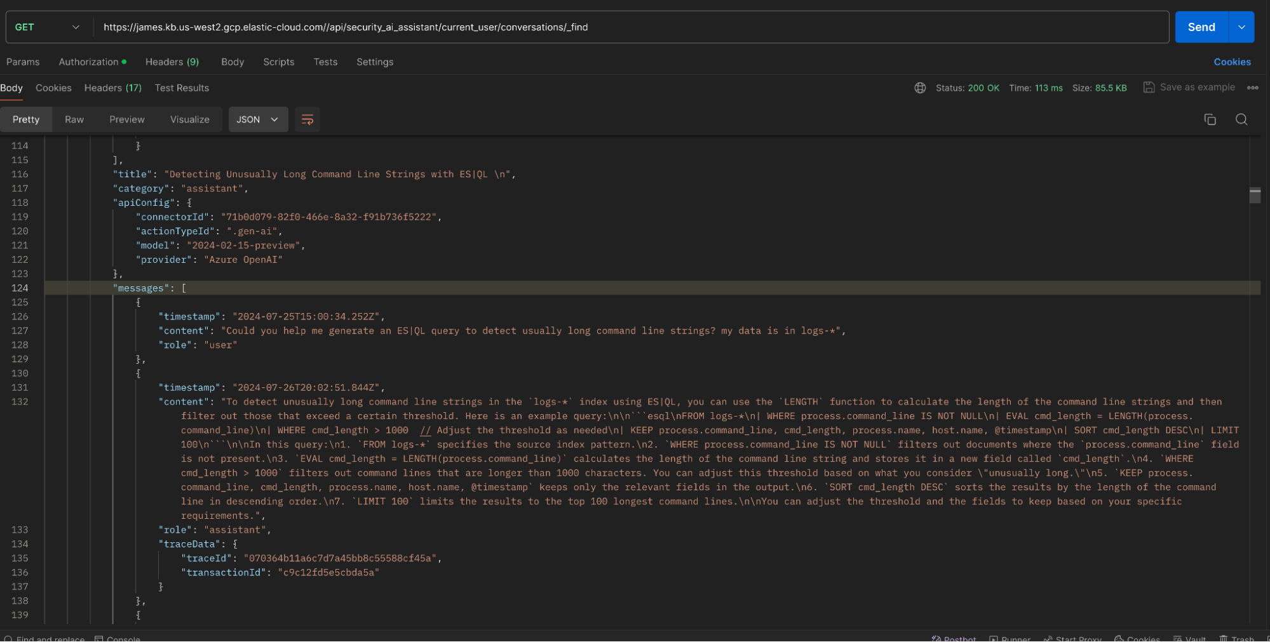The image size is (1270, 642).
Task: Click the "Azure OpenAI" provider value
Action: coord(243,260)
